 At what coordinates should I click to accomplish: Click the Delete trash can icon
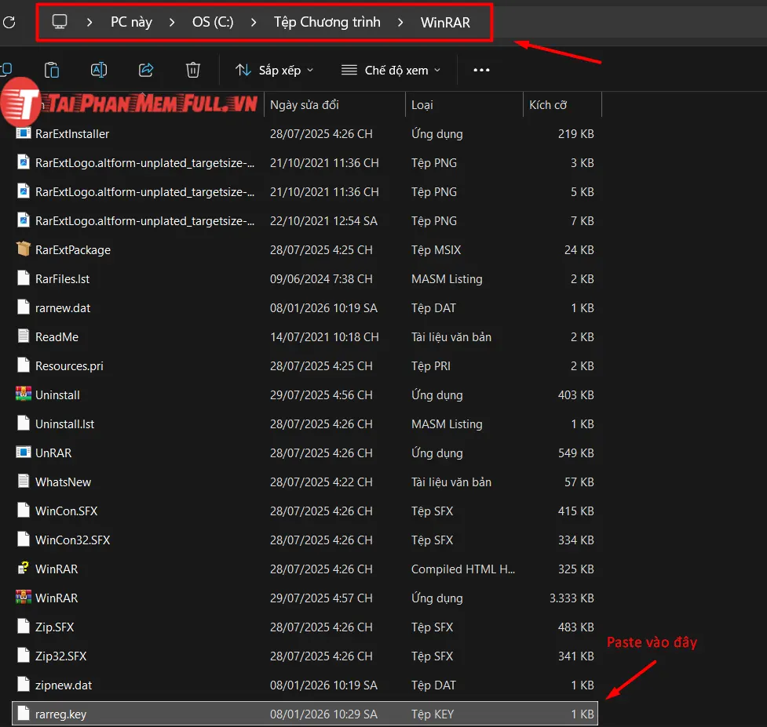click(193, 70)
